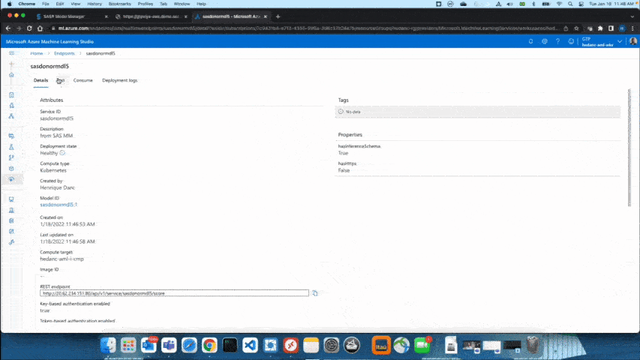Open the Datasets sidebar icon
Screen dimensions: 640x360
pos(11,136)
